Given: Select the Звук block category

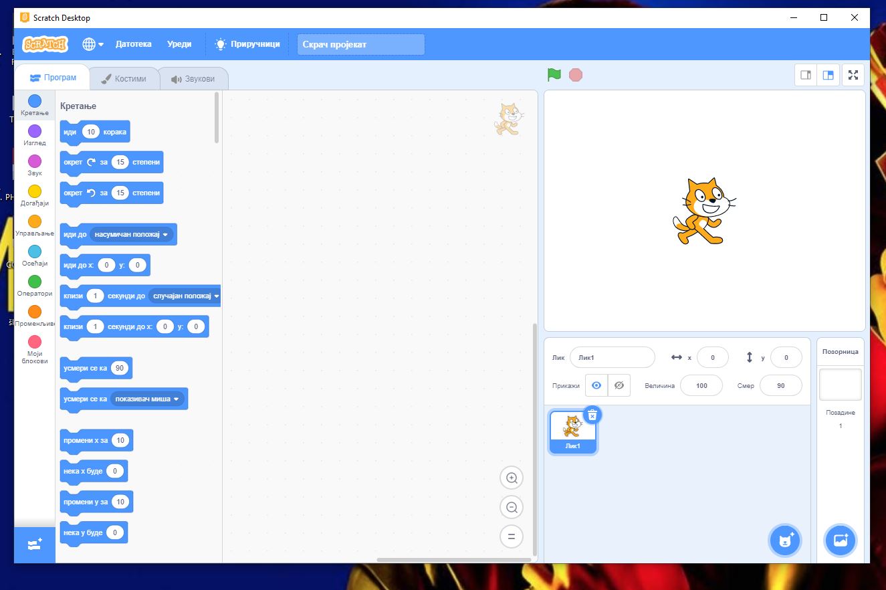Looking at the screenshot, I should (x=35, y=165).
